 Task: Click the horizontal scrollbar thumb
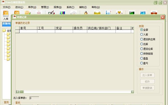pyautogui.click(x=22, y=92)
